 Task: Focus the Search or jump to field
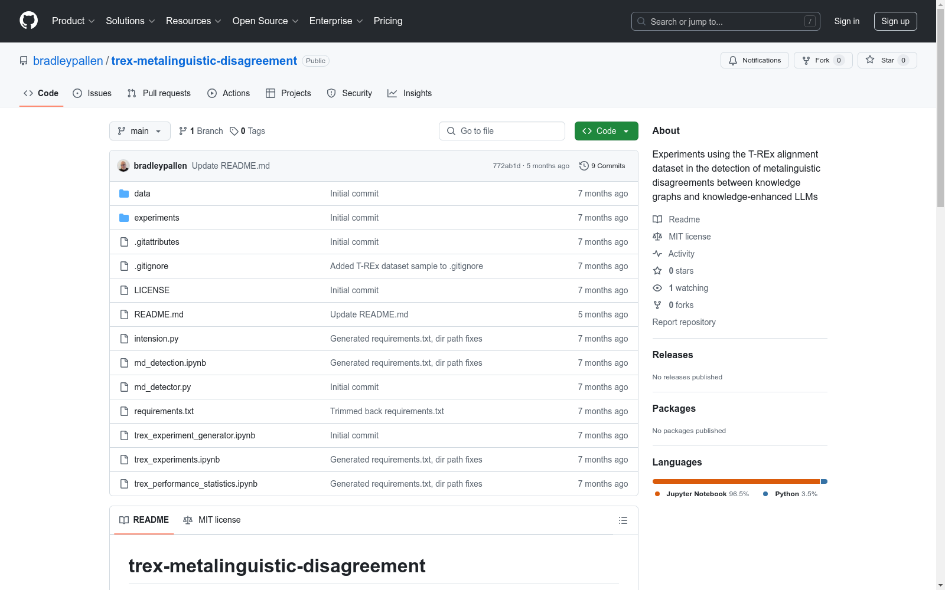coord(726,21)
